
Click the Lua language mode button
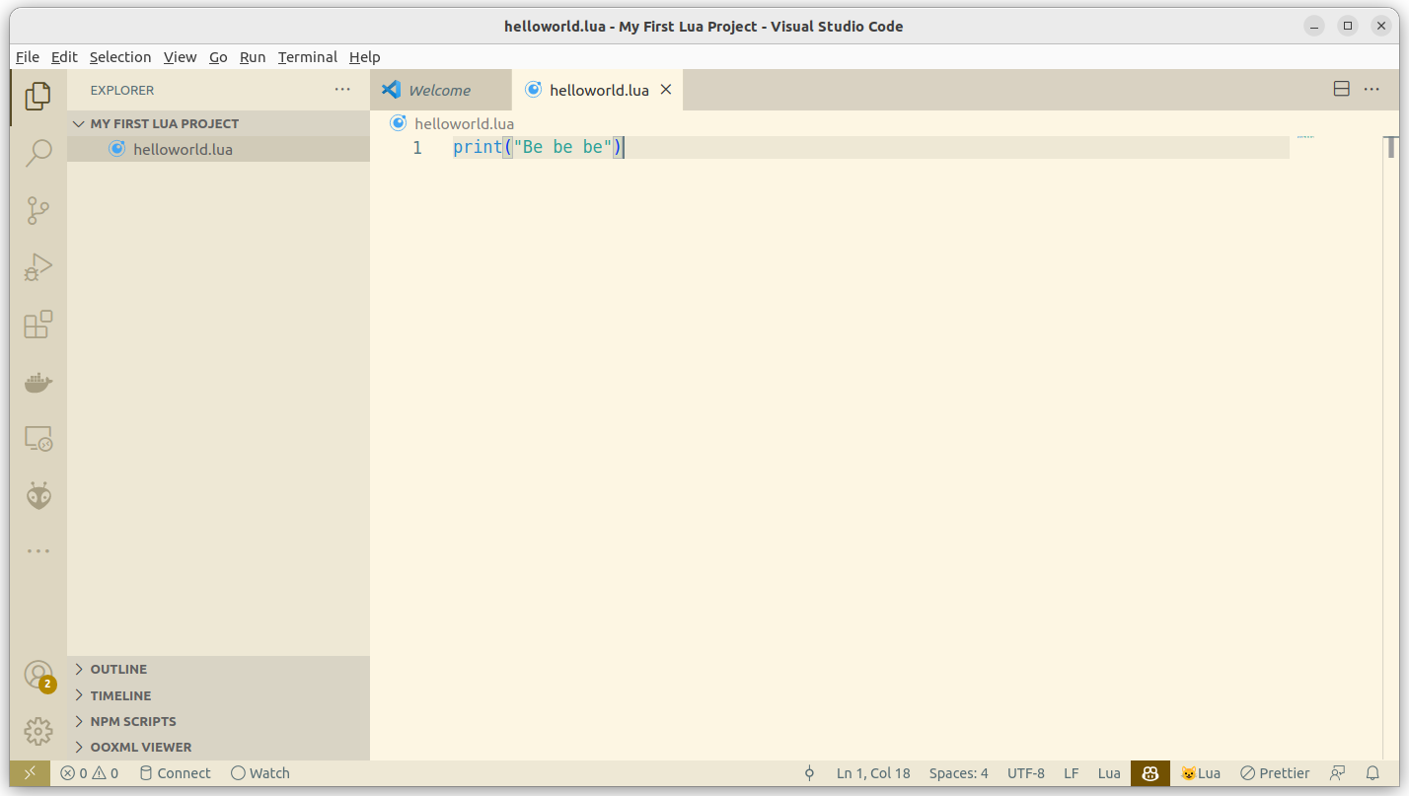1109,773
